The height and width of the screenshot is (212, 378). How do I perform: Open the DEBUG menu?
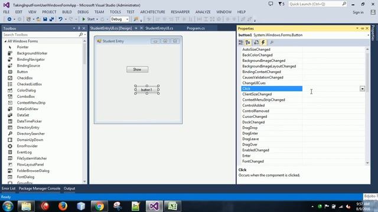click(x=83, y=12)
